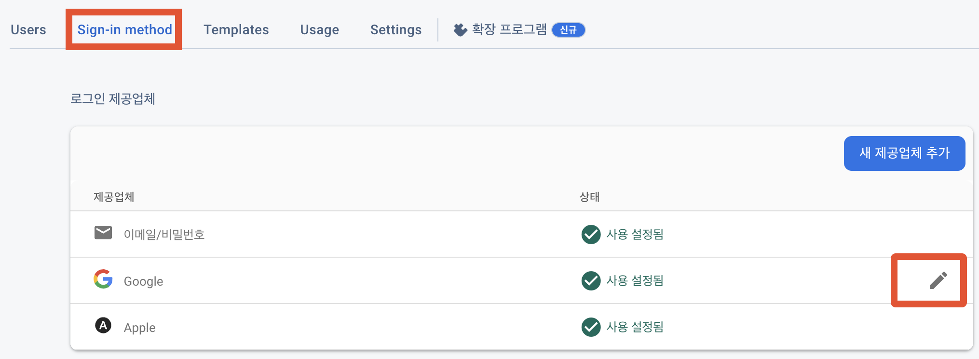Select the Apple provider name

click(x=140, y=328)
